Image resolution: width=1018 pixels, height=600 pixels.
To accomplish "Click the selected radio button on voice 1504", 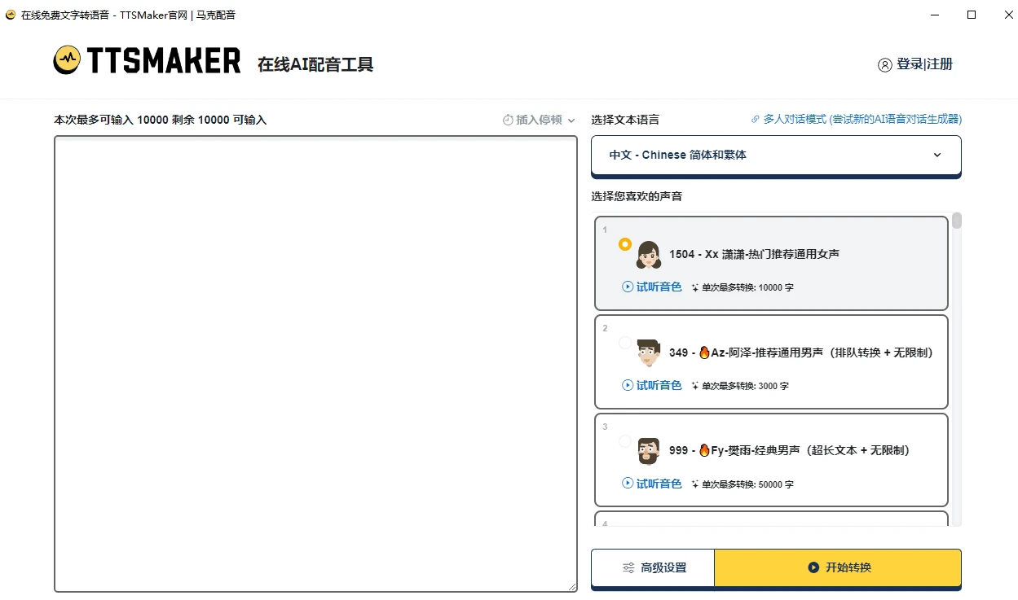I will (624, 243).
